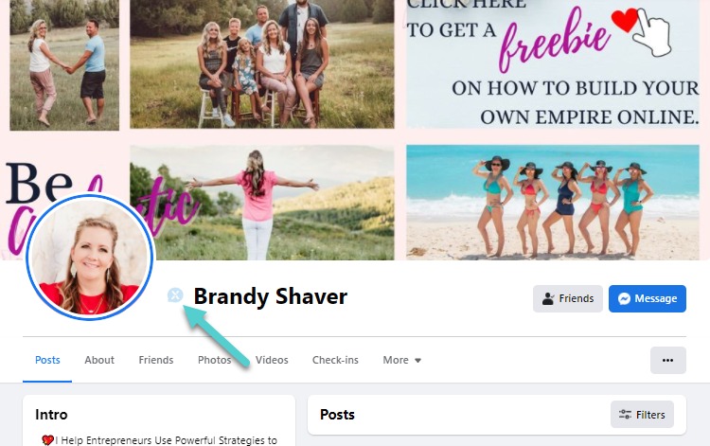Click the person icon in Friends button
This screenshot has width=710, height=446.
tap(548, 299)
